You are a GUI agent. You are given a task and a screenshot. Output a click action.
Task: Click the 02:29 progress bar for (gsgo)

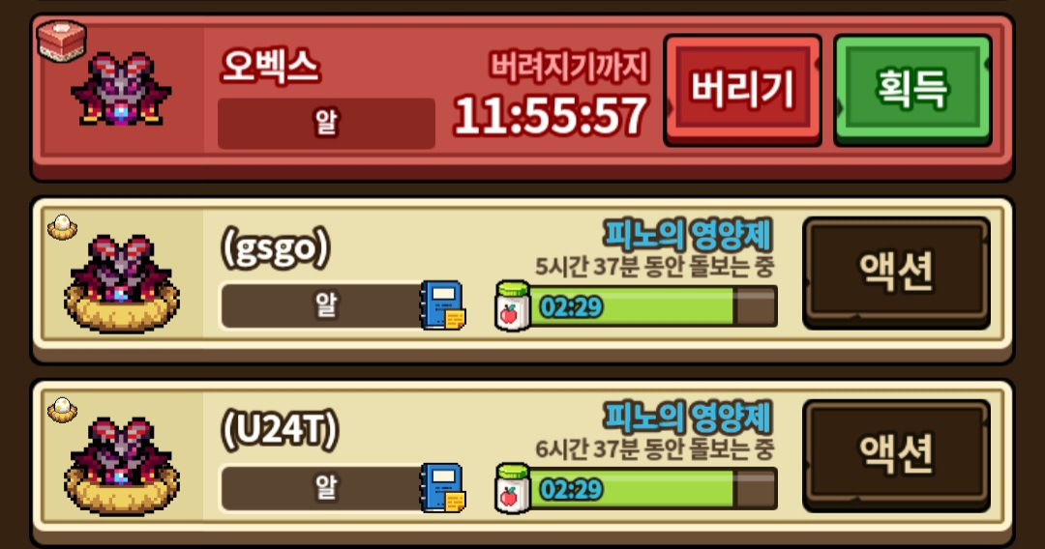(653, 306)
